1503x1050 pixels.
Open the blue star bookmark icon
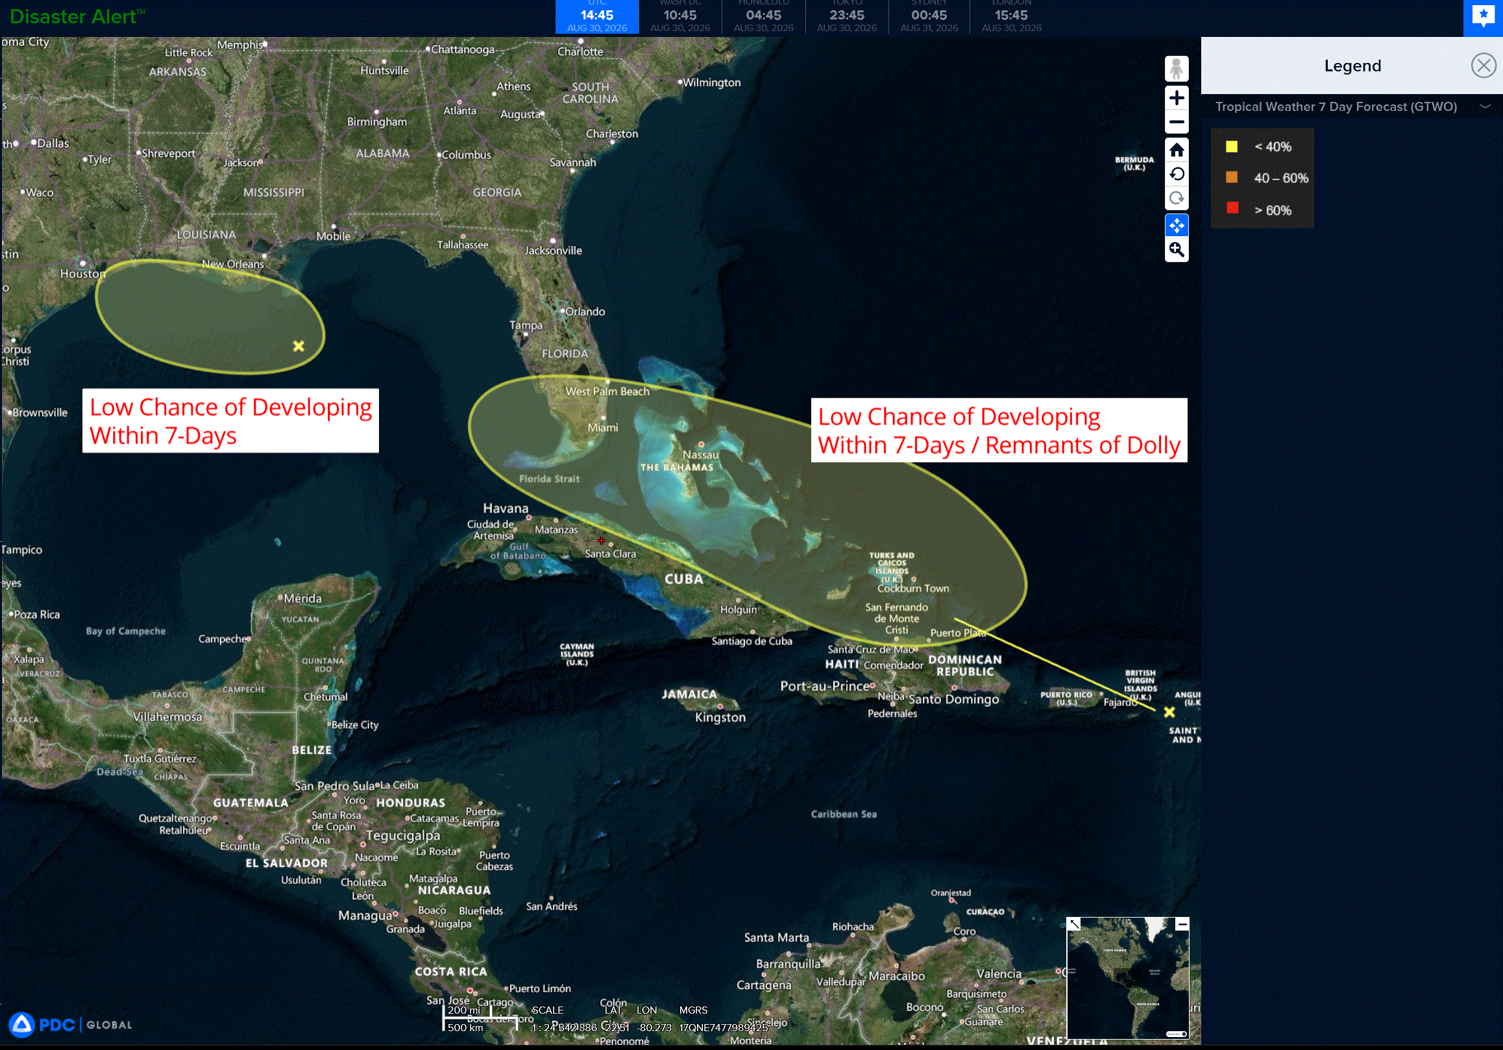point(1483,18)
